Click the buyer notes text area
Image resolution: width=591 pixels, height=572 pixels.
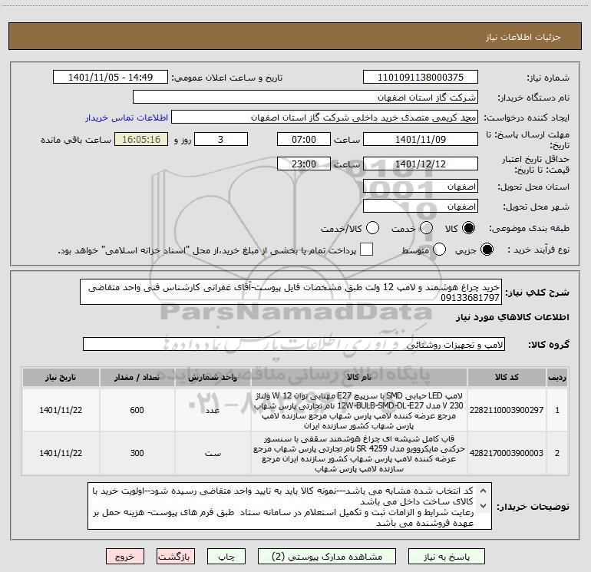(x=289, y=506)
